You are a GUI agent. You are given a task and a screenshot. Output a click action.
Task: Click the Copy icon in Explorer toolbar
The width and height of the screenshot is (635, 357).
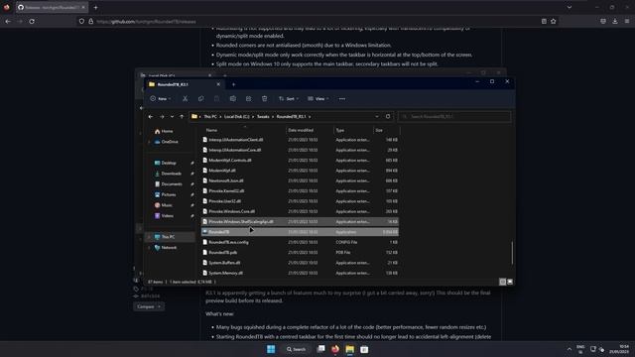[x=200, y=99]
